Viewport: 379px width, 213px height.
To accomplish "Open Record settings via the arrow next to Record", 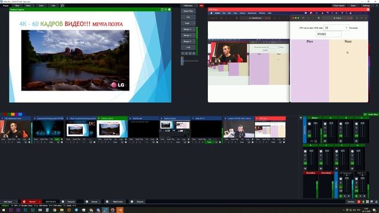I will pos(40,202).
